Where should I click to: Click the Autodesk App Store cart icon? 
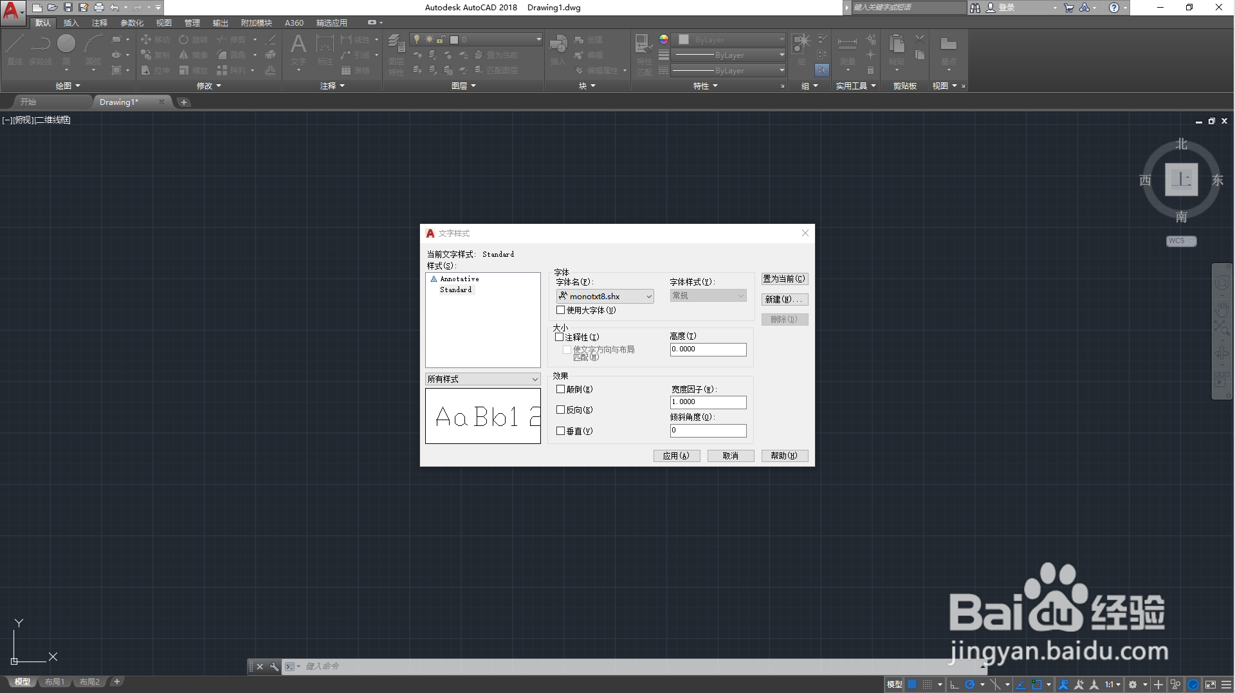[1068, 8]
